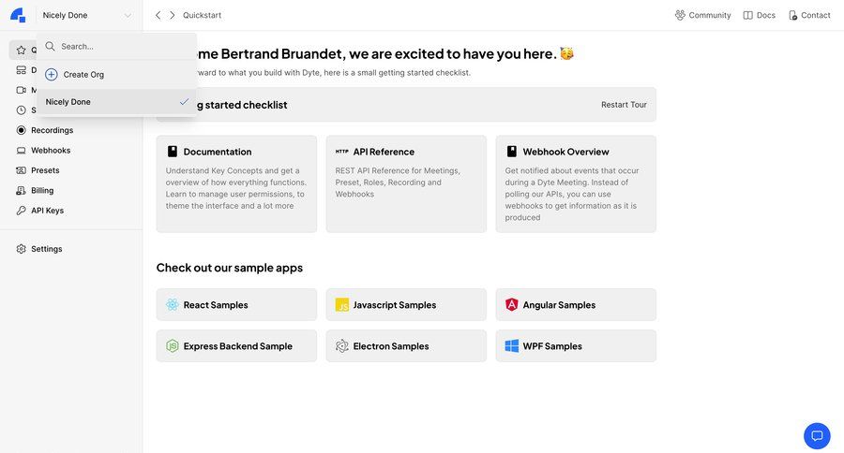This screenshot has width=844, height=453.
Task: Open Settings from the sidebar
Action: pyautogui.click(x=46, y=249)
